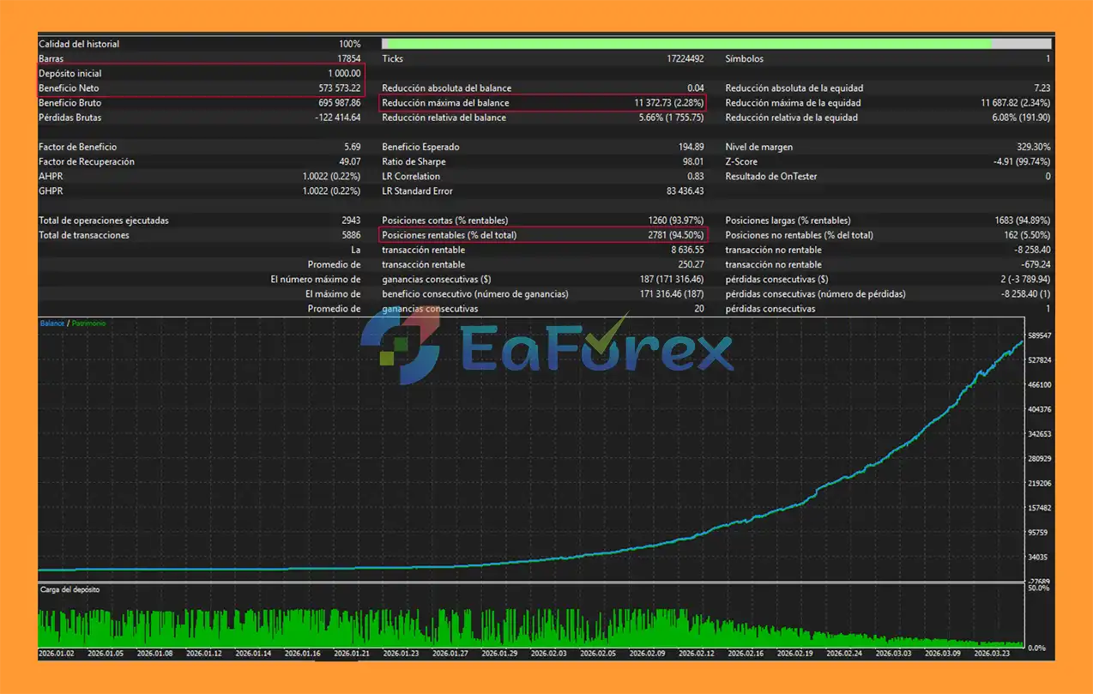
Task: Click the Calidad del historial 100% value
Action: (349, 44)
